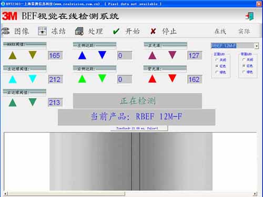Select 关闭 under 背面LED
The height and width of the screenshot is (197, 263).
[x=248, y=60]
